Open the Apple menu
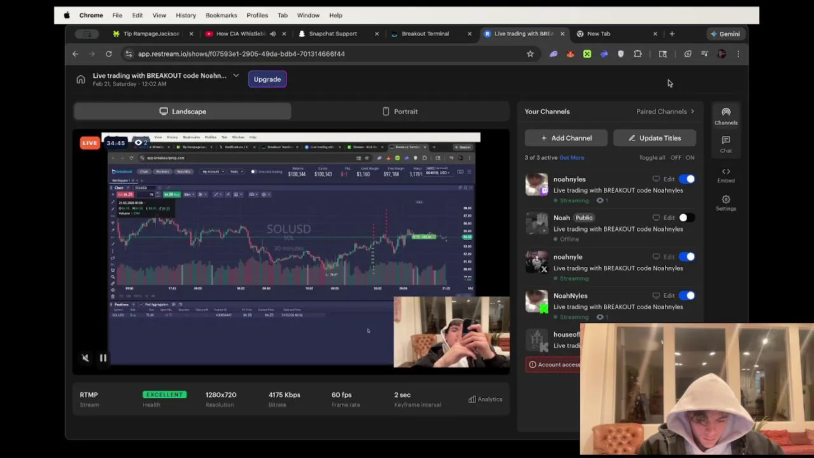This screenshot has width=814, height=458. [67, 15]
